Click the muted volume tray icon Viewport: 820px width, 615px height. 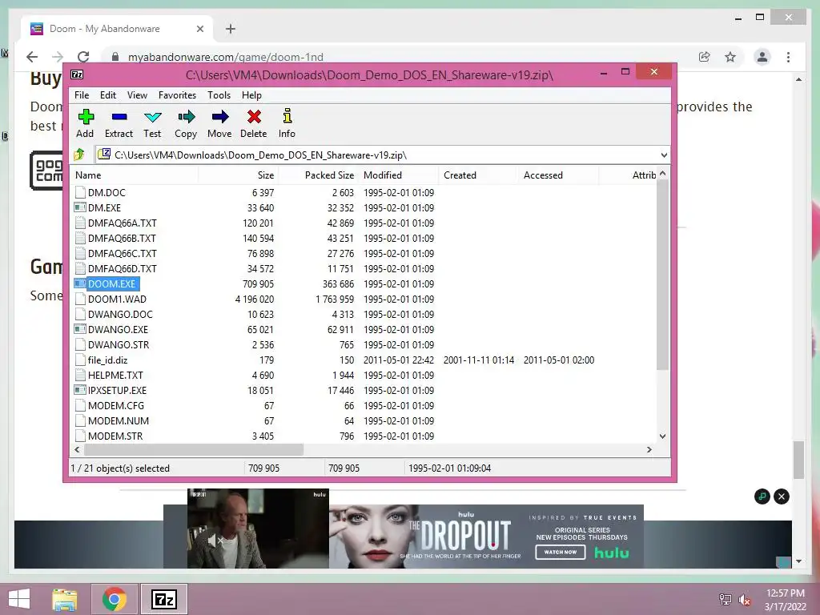746,600
